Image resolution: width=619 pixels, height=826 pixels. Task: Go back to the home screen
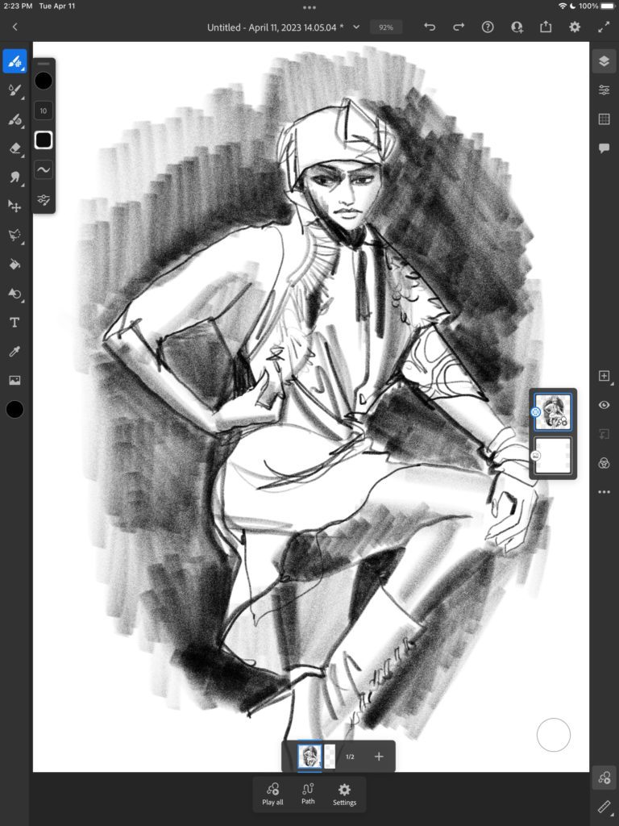click(x=15, y=27)
